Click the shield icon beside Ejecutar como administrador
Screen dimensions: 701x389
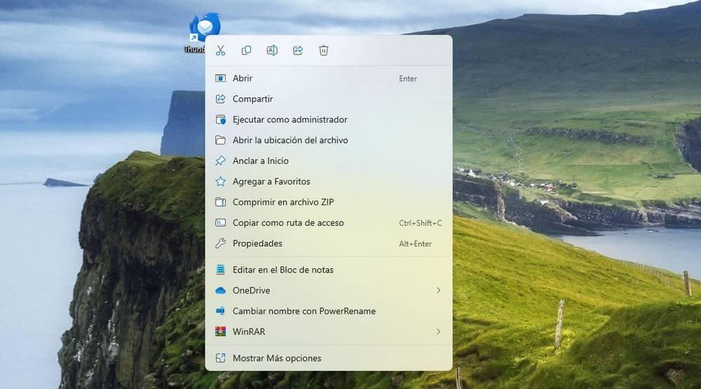(220, 119)
